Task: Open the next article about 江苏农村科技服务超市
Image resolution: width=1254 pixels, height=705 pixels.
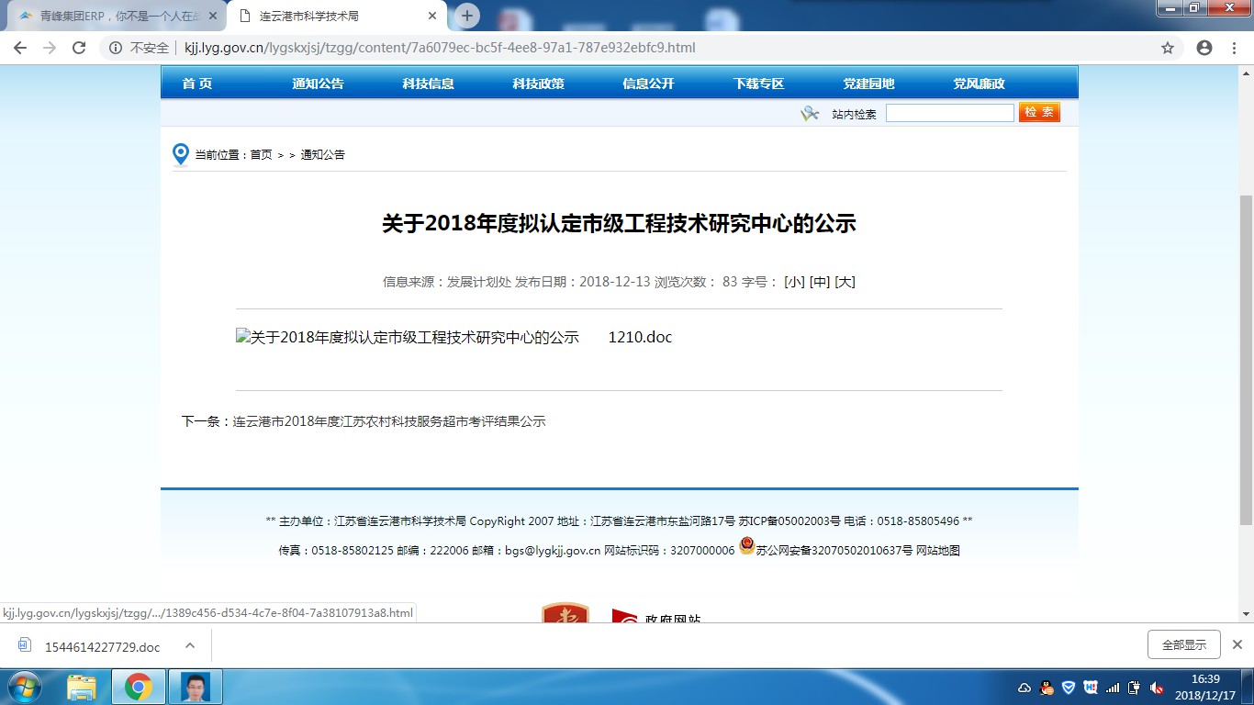Action: pyautogui.click(x=388, y=421)
